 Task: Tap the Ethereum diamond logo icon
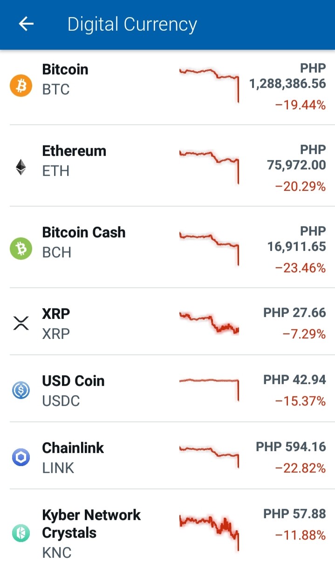pos(21,167)
